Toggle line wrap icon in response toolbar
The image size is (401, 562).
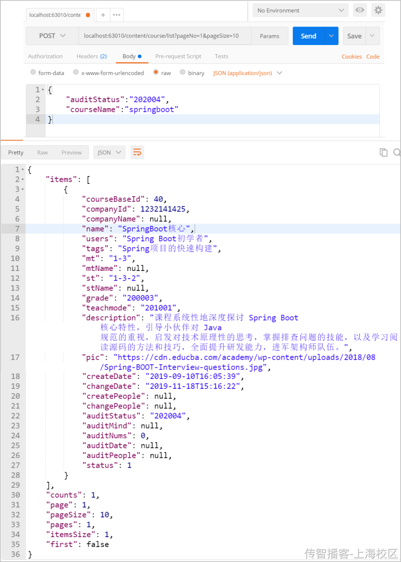(137, 152)
